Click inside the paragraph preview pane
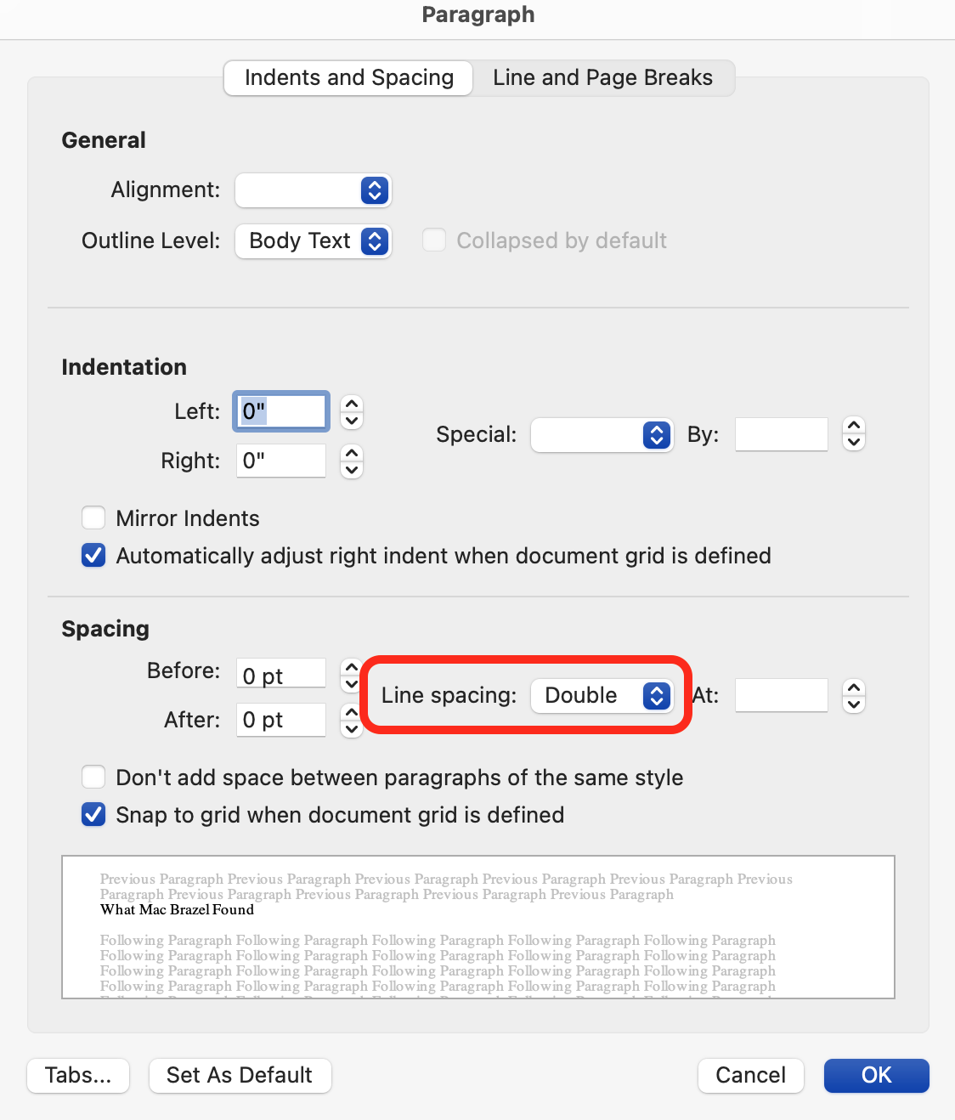This screenshot has width=955, height=1120. (x=478, y=926)
